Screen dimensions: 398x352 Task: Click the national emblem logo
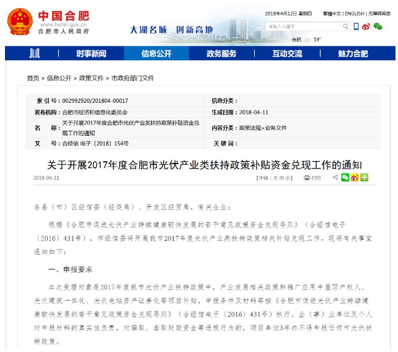click(19, 22)
